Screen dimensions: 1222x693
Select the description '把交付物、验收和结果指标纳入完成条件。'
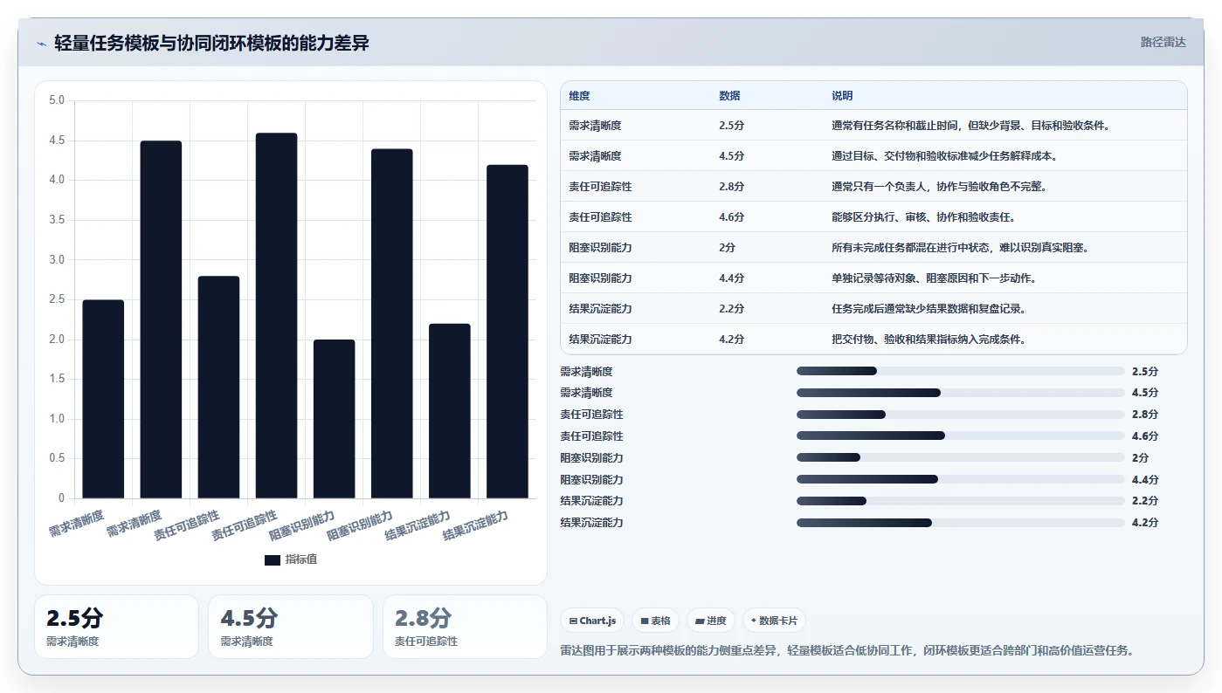pyautogui.click(x=929, y=340)
